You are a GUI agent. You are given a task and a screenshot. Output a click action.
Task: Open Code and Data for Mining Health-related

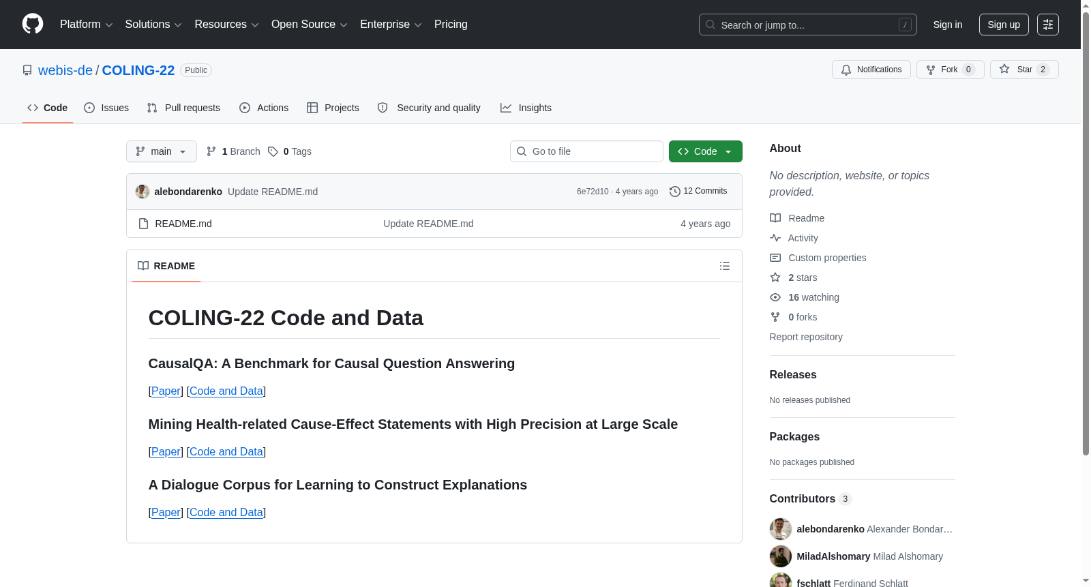pos(226,451)
